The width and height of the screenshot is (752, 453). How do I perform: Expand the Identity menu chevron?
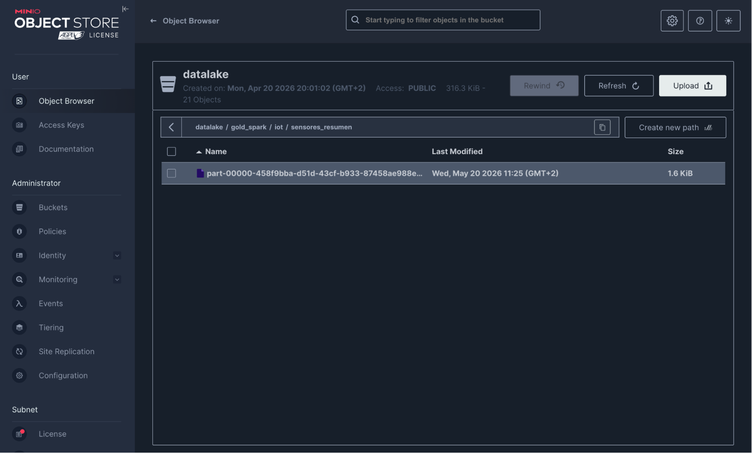point(117,256)
